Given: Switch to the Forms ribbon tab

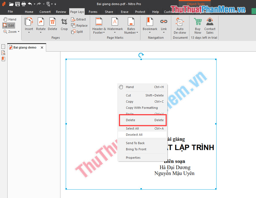Looking at the screenshot, I should (x=93, y=12).
